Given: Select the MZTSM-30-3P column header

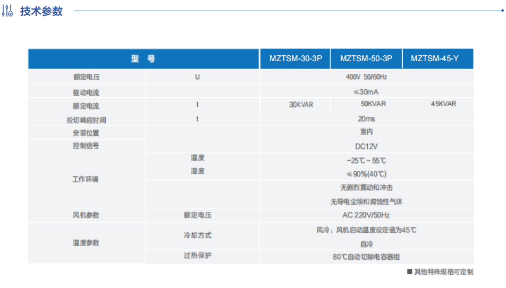Looking at the screenshot, I should [296, 59].
